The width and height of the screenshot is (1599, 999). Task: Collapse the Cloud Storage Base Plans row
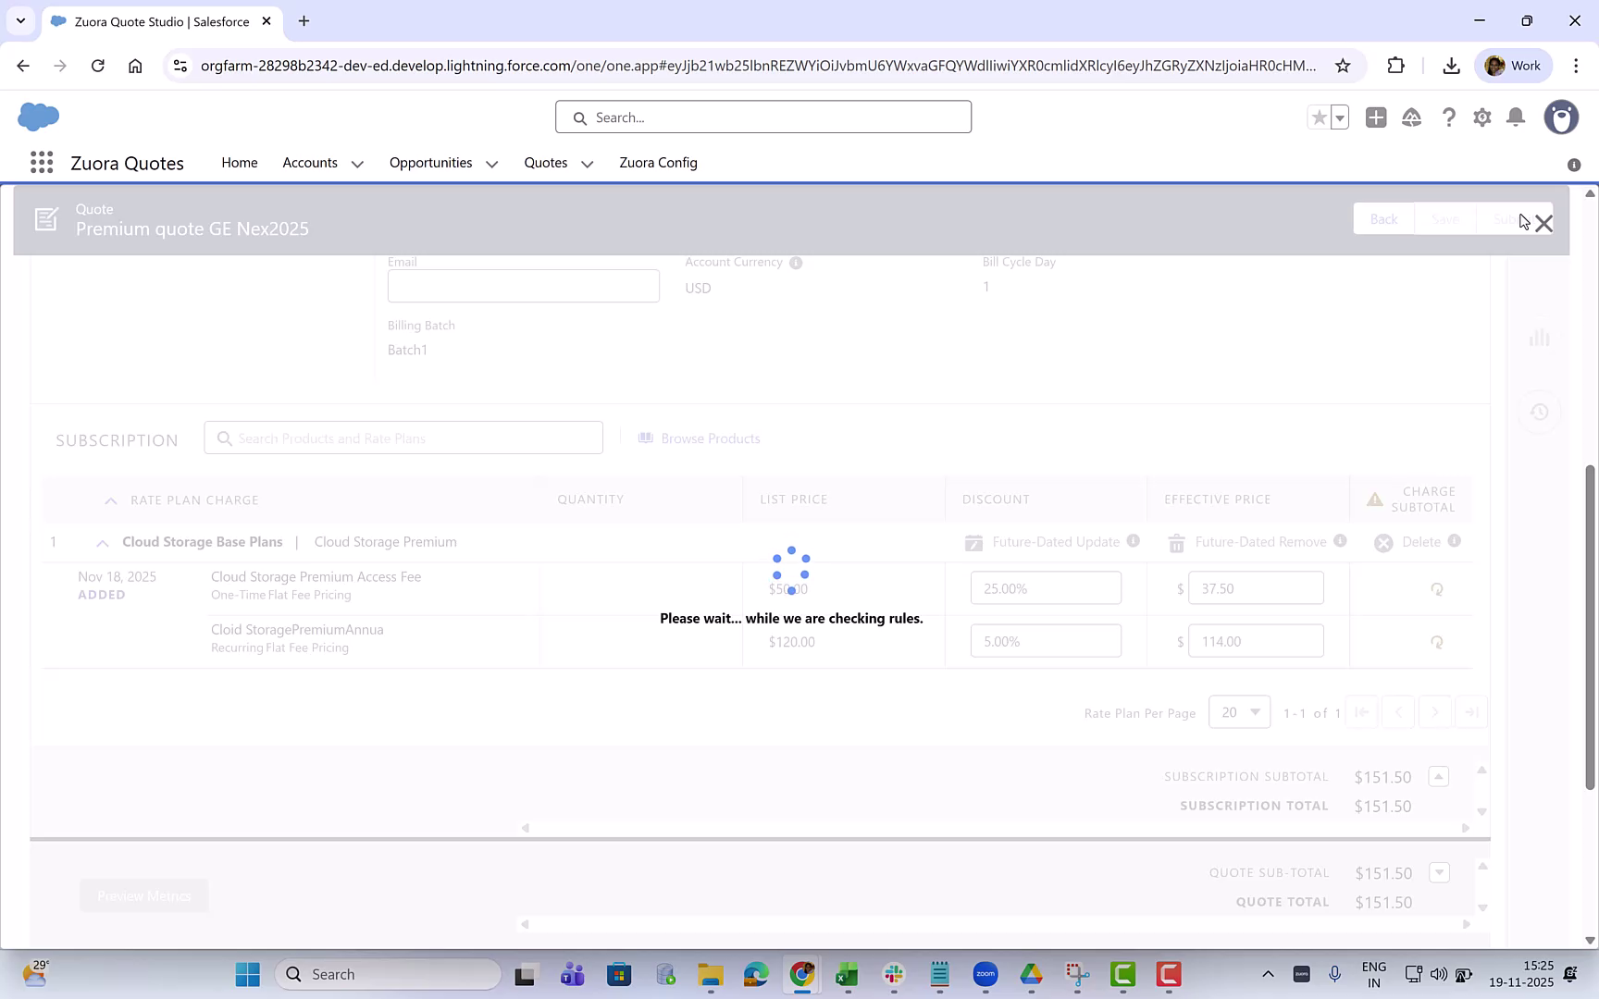pyautogui.click(x=102, y=542)
